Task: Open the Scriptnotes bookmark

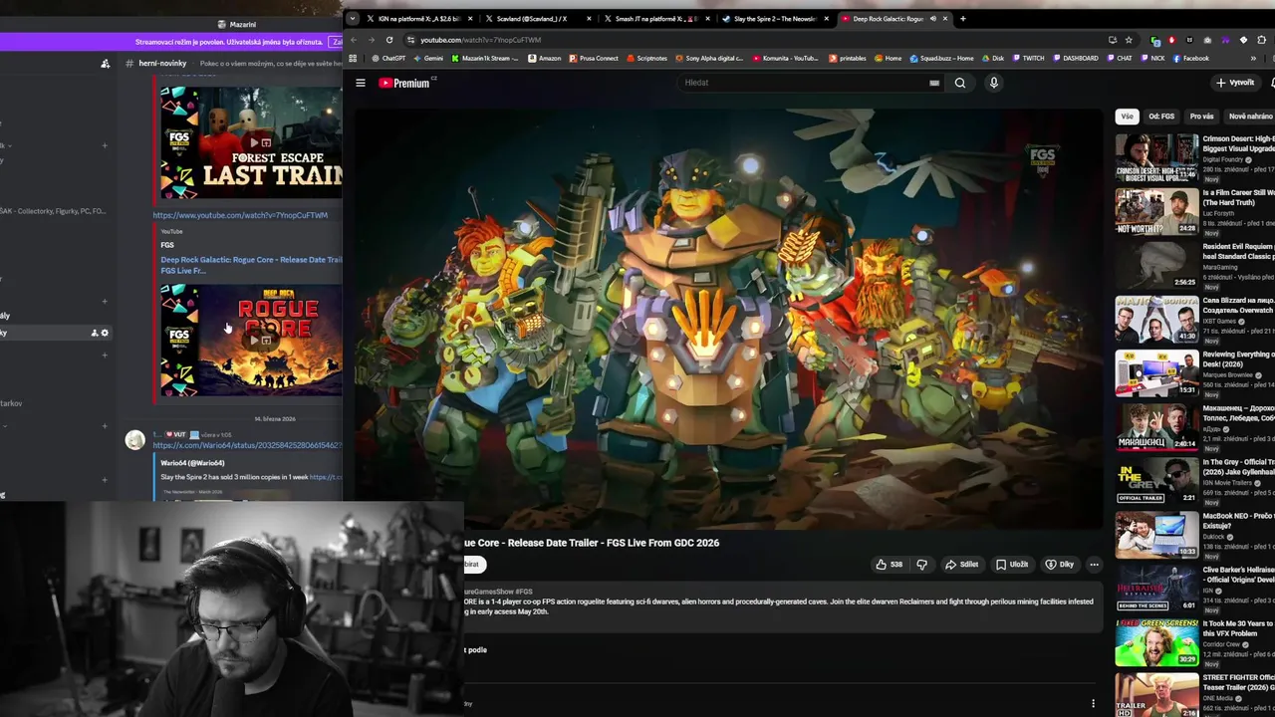Action: coord(646,58)
